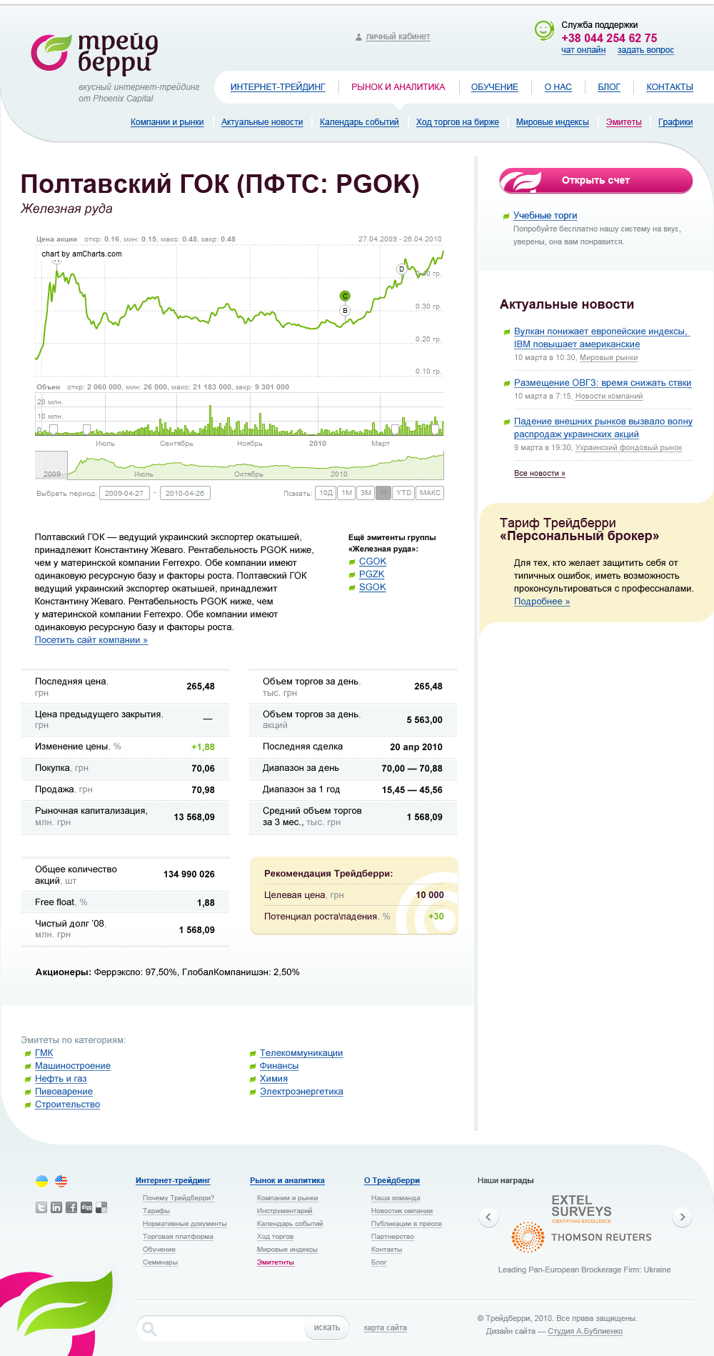The height and width of the screenshot is (1356, 714).
Task: Switch to the US flag language
Action: click(x=61, y=1181)
